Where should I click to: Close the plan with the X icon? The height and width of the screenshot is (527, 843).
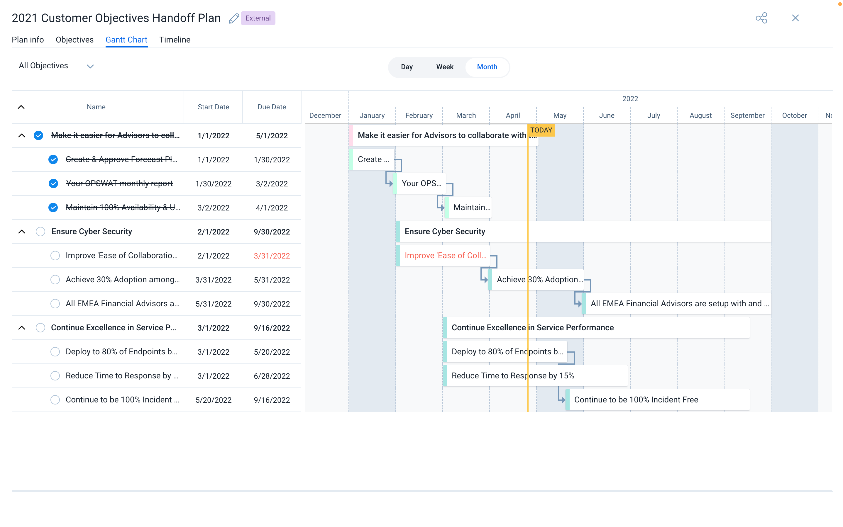tap(795, 18)
